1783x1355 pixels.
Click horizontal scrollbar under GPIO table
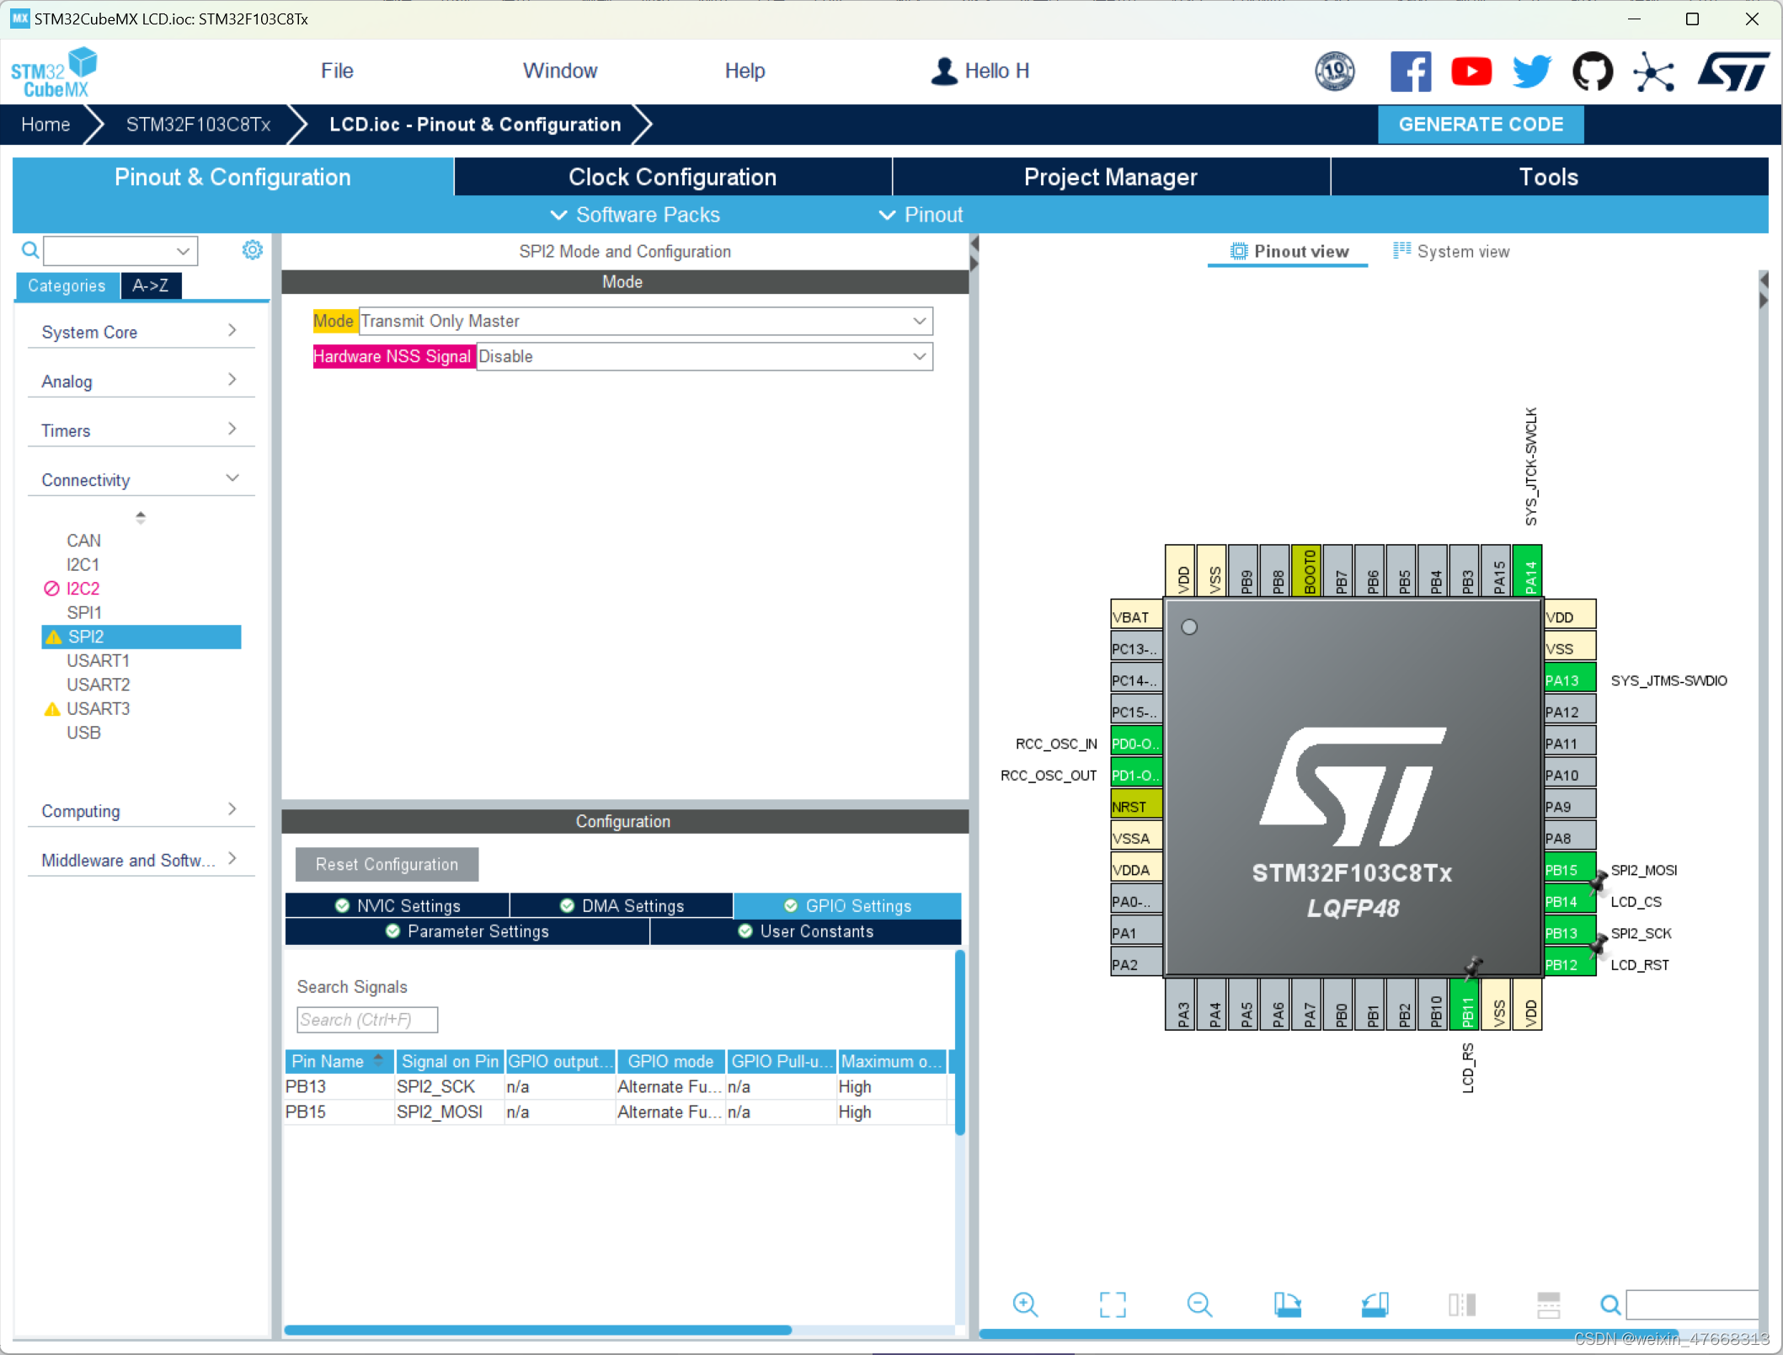pos(537,1330)
